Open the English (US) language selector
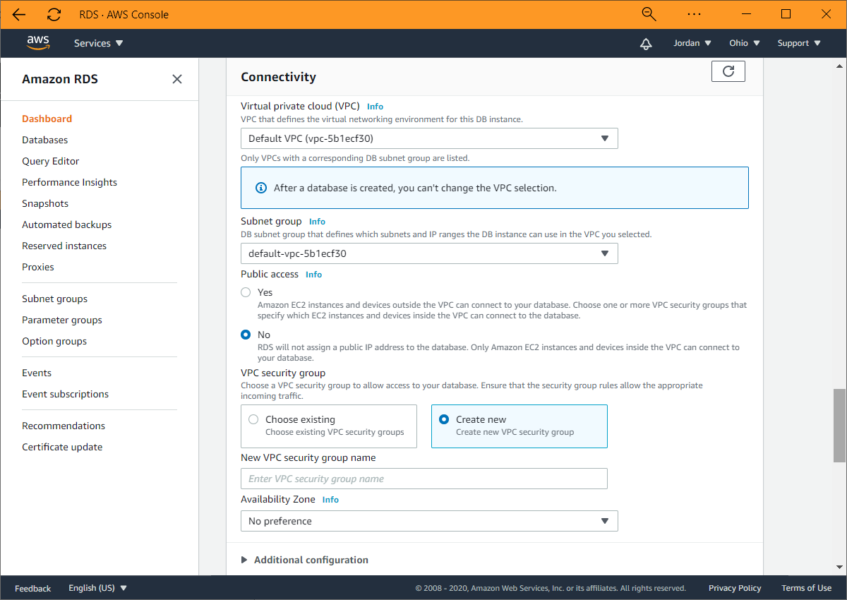 (97, 588)
